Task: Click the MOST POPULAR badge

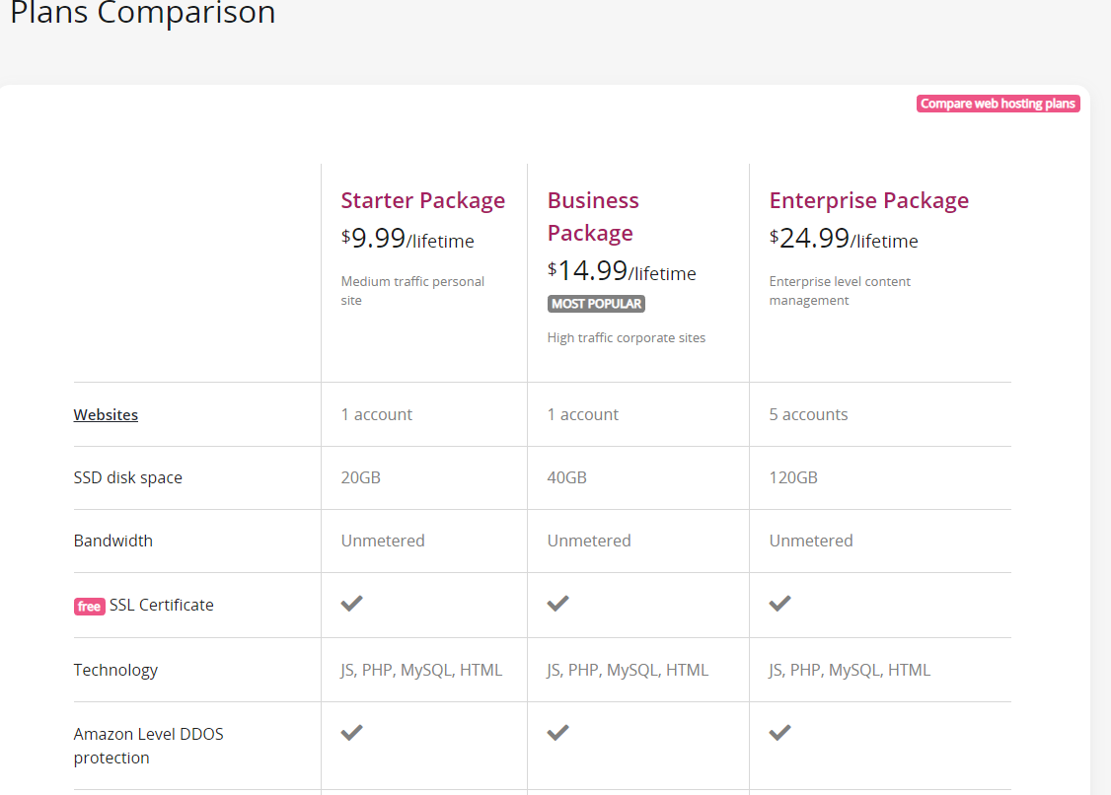Action: coord(596,304)
